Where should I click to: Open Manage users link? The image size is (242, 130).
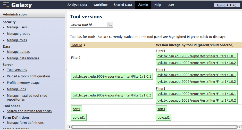(x=17, y=27)
